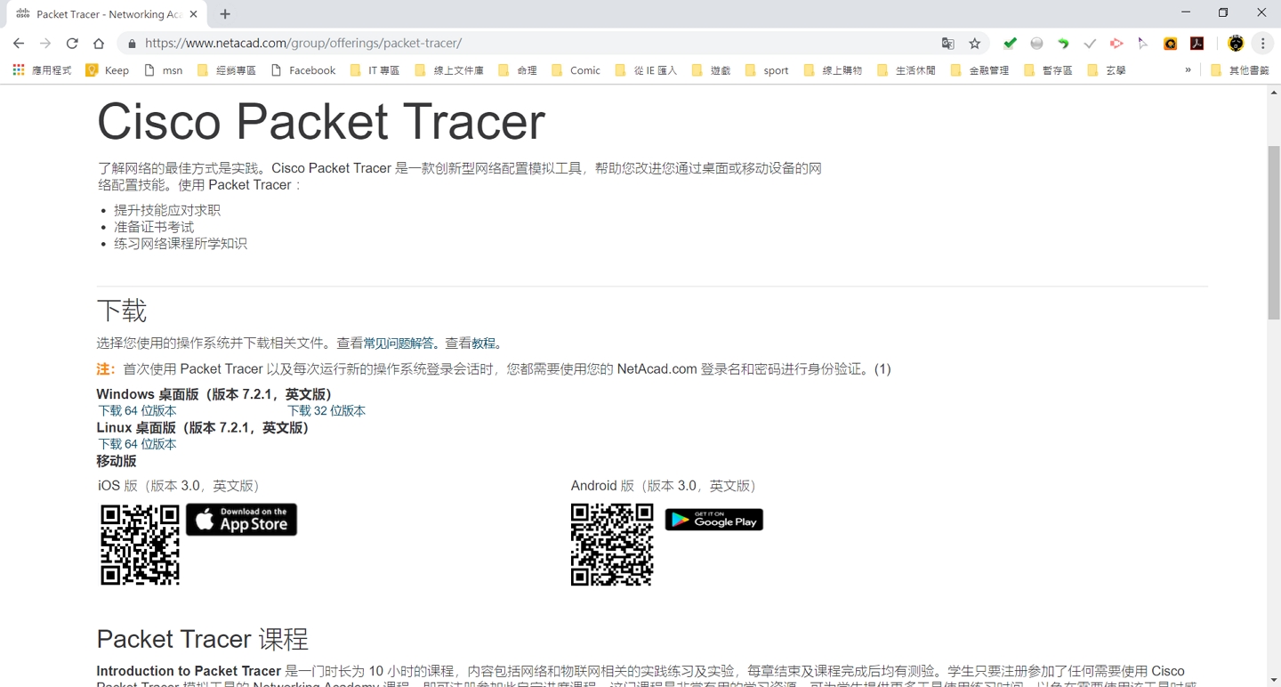Bookmark this page with the star icon

tap(975, 43)
